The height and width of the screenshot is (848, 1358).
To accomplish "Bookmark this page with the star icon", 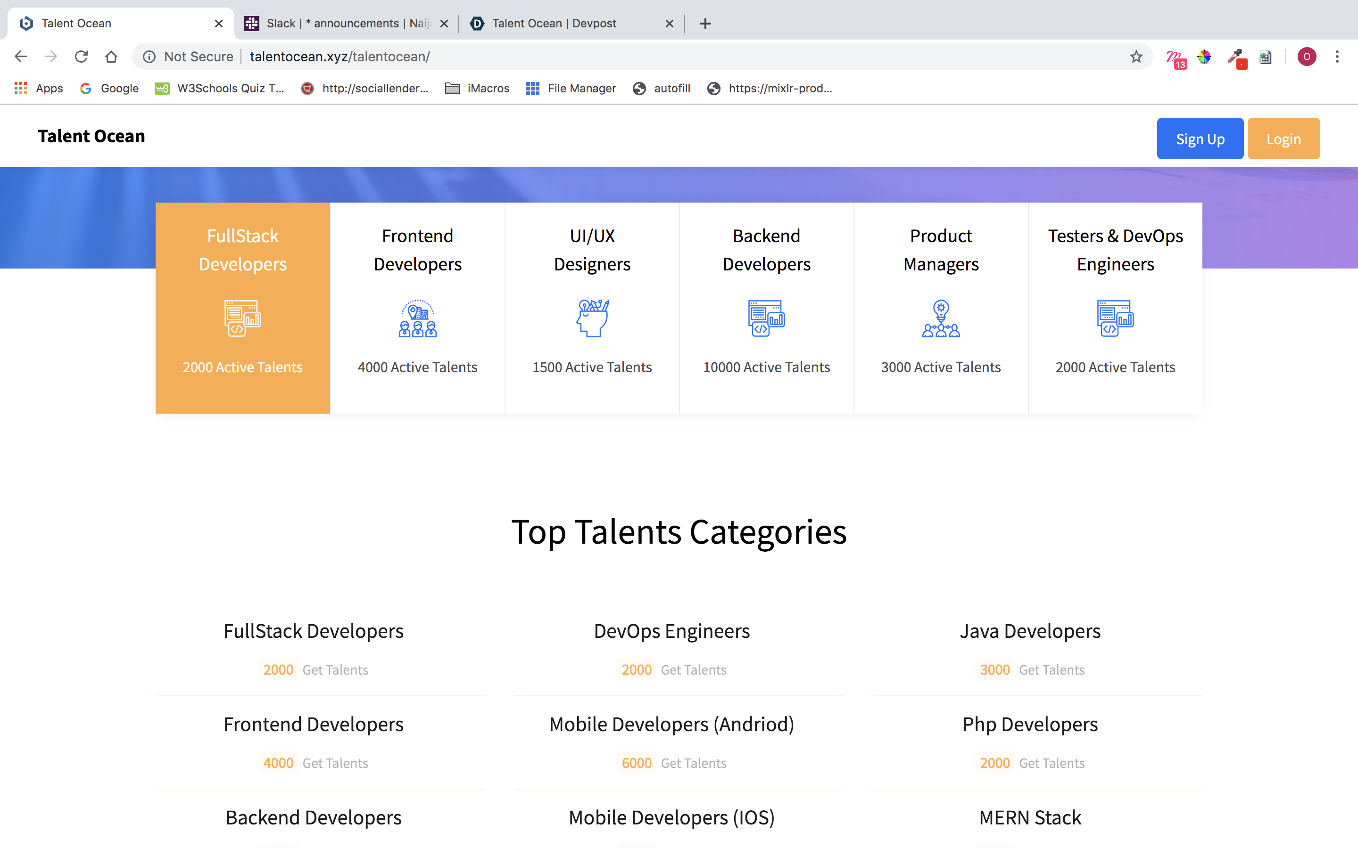I will coord(1136,57).
